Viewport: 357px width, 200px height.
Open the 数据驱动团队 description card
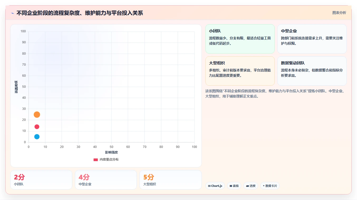click(312, 71)
